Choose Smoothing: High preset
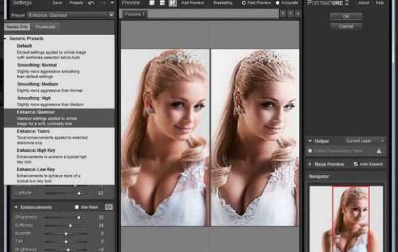Image resolution: width=398 pixels, height=252 pixels. [x=60, y=101]
